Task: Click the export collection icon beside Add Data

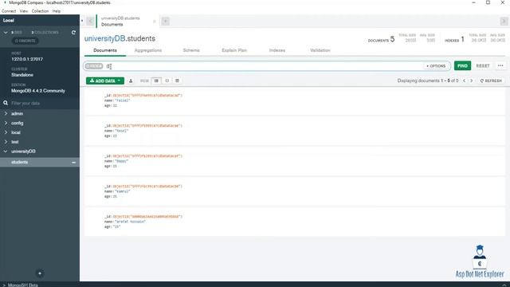Action: tap(131, 81)
